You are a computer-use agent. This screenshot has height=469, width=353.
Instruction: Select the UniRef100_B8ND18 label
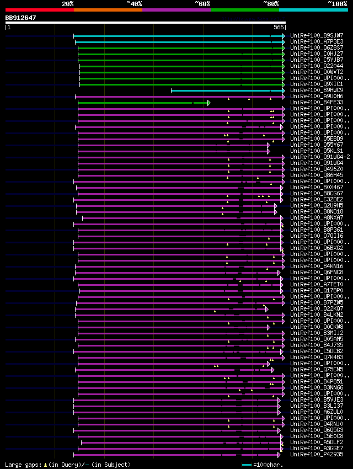click(x=317, y=211)
